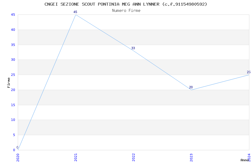Click the y-axis tick value 45

click(x=13, y=15)
